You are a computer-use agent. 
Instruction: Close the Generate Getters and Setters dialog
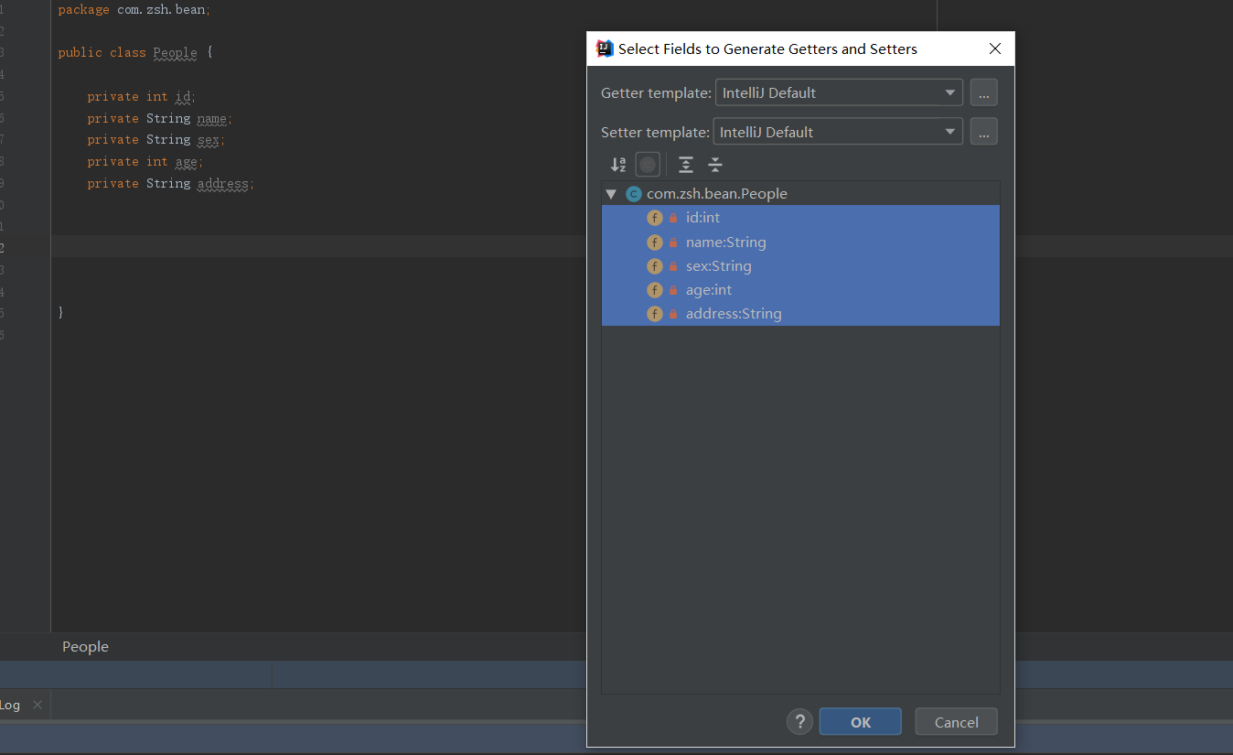[995, 49]
